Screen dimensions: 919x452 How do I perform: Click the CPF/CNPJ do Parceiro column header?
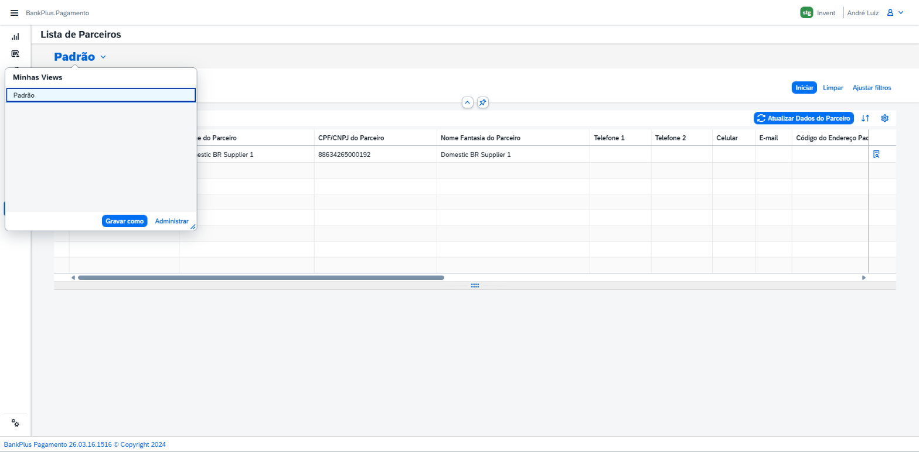[x=375, y=138]
